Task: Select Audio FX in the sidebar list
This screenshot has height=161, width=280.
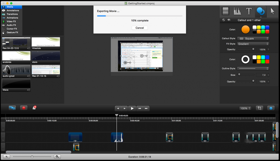Action: click(x=11, y=25)
